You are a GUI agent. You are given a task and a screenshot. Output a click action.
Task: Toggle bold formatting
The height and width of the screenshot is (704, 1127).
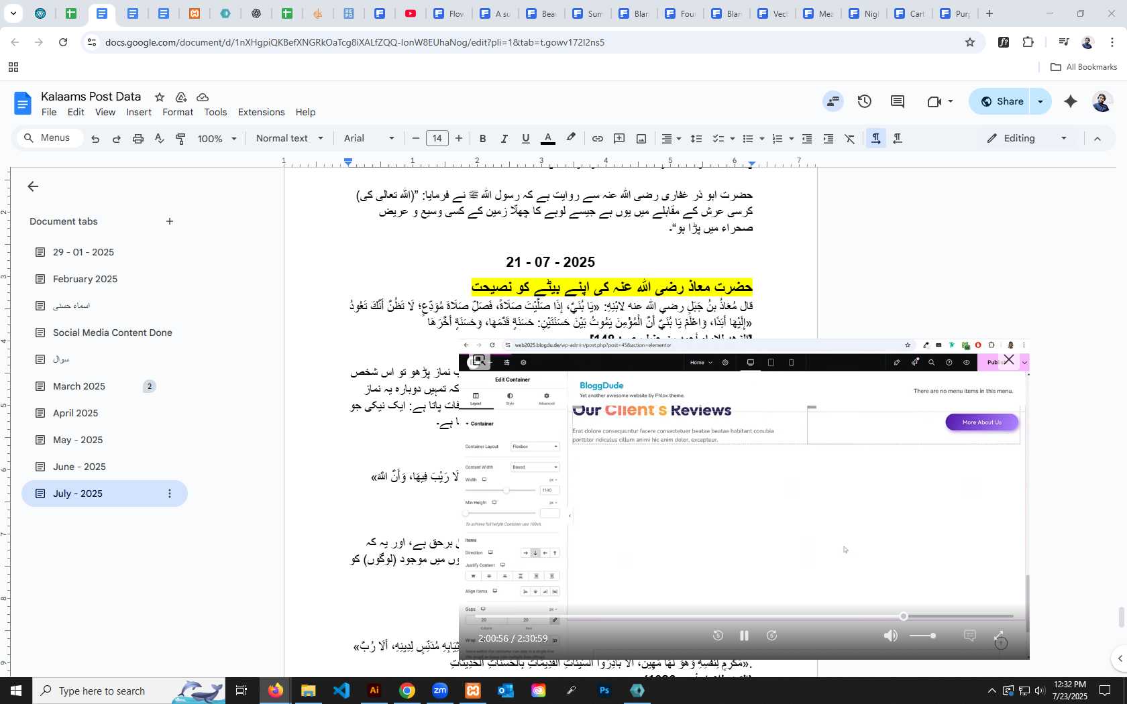pos(482,139)
